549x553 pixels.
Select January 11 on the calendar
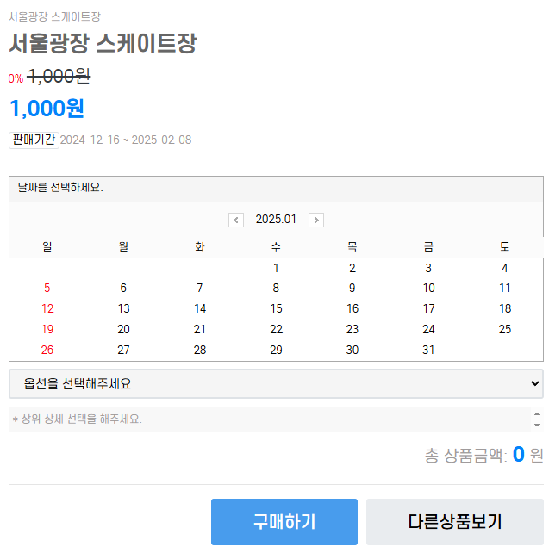(505, 289)
